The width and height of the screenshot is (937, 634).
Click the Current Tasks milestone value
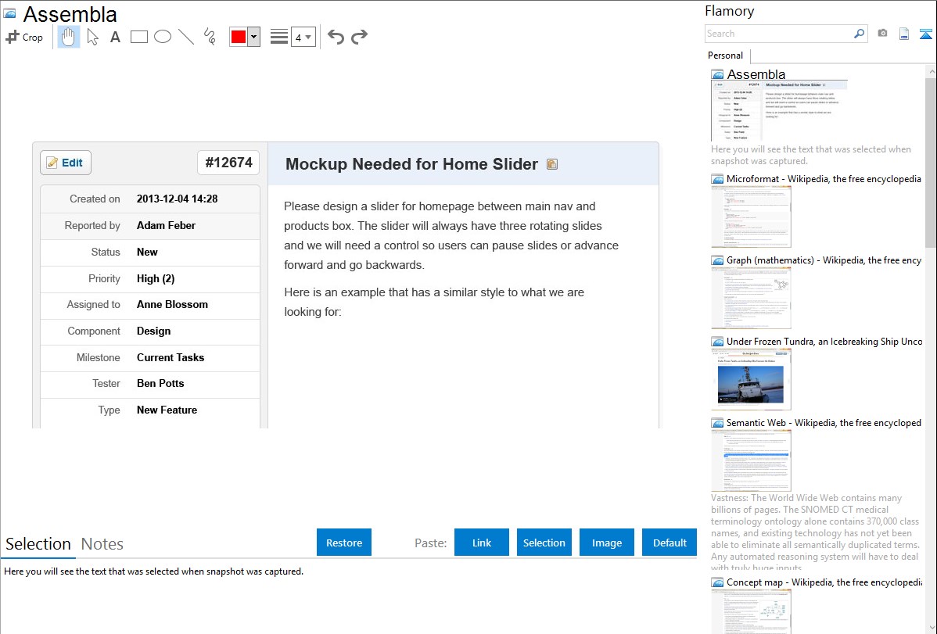[x=171, y=357]
